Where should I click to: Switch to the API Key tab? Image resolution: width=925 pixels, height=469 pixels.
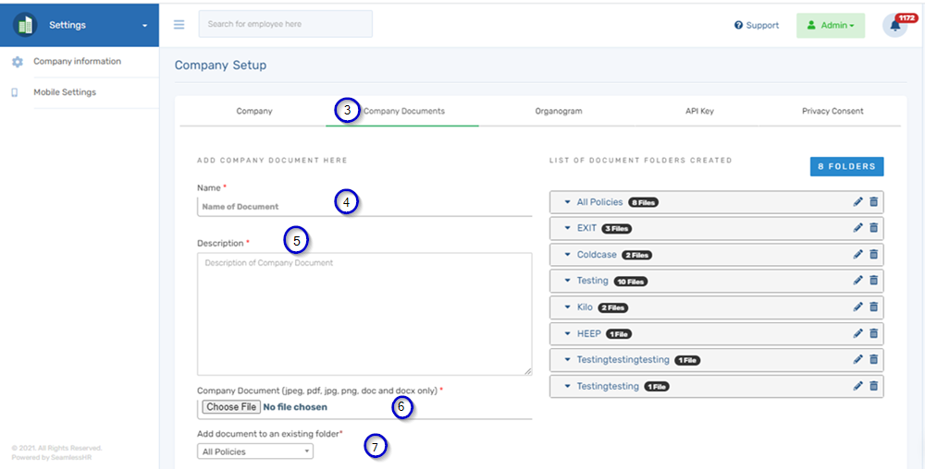click(699, 111)
